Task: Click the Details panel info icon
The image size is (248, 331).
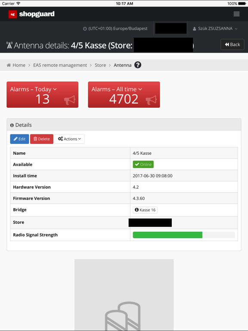Action: point(12,125)
